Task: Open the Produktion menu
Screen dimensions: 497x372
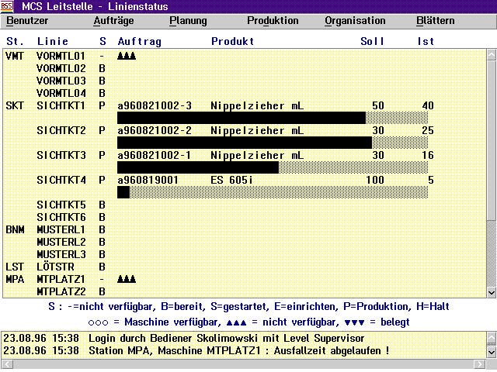Action: 273,21
